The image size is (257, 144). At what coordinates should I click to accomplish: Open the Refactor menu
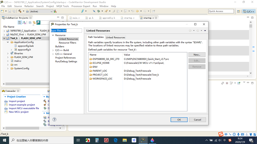click(x=29, y=6)
